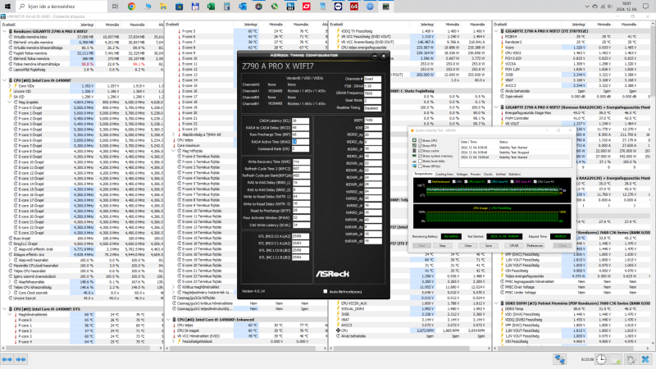Toggle Auto Refresh(sec.) checkbox in Timing Configurator
The image size is (656, 369).
click(325, 292)
